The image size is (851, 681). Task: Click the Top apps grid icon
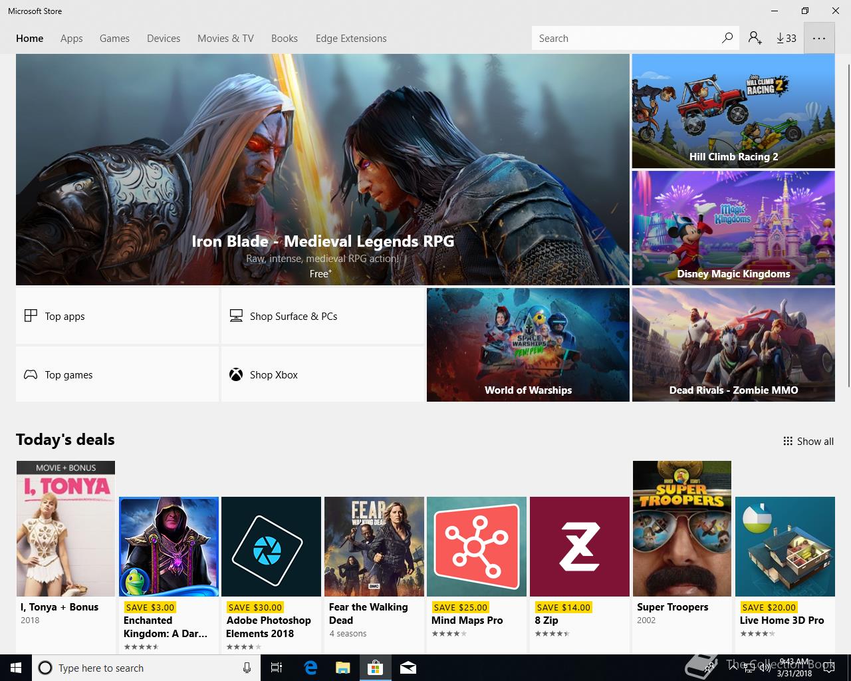click(31, 316)
